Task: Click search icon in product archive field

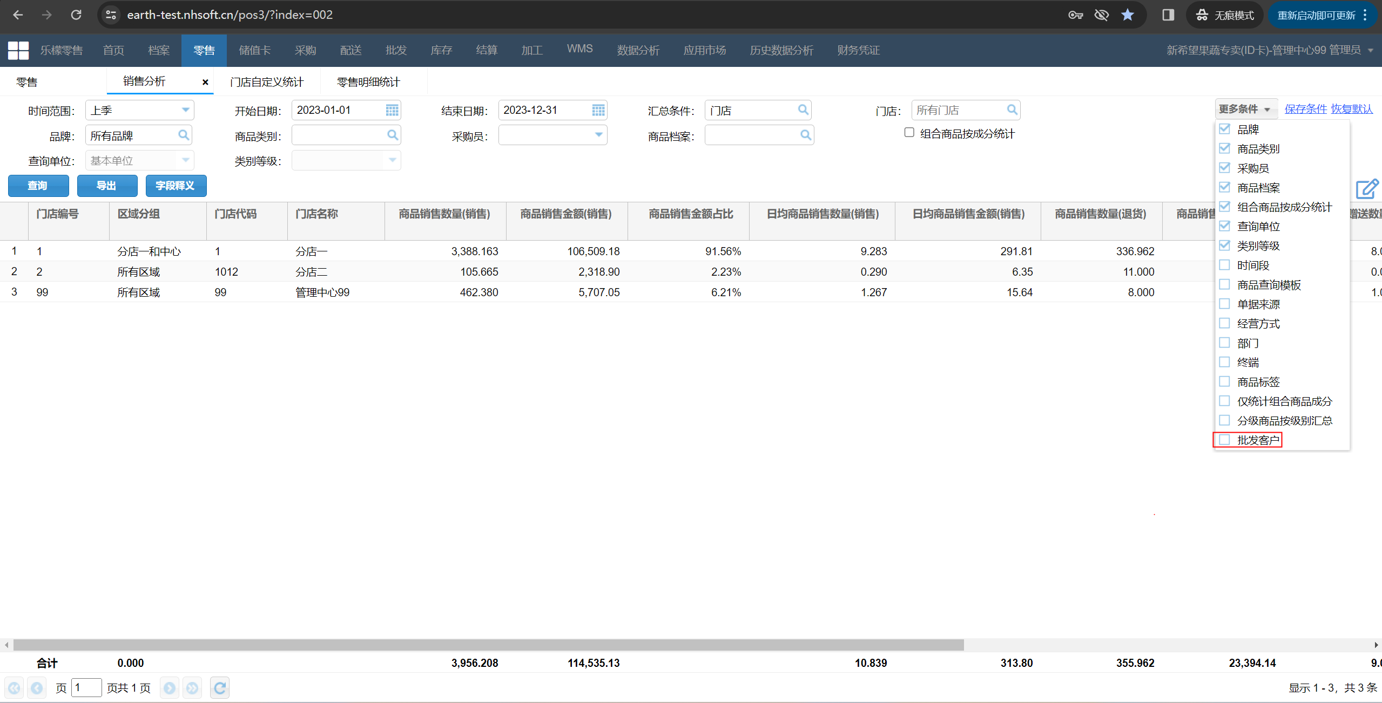Action: point(805,135)
